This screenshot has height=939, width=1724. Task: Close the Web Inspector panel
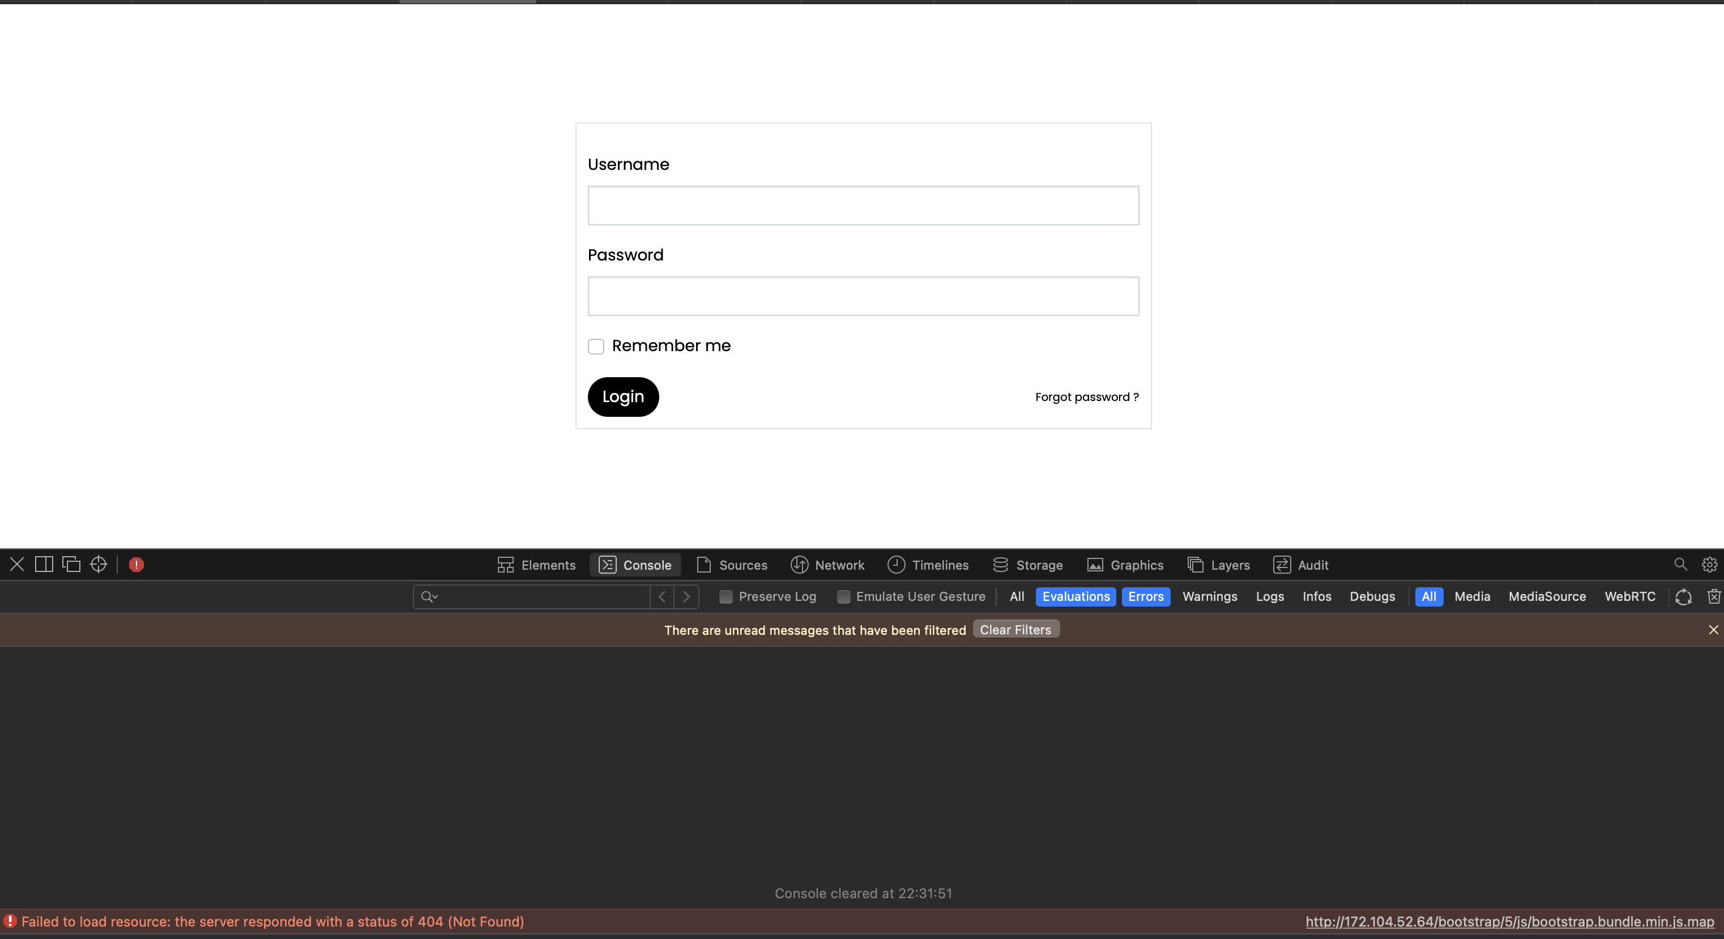pyautogui.click(x=17, y=564)
